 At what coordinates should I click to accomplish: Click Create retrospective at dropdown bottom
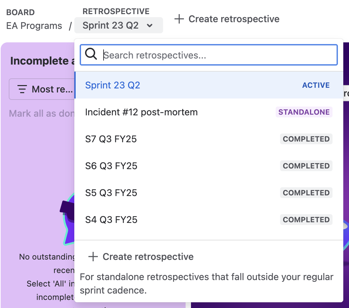(x=141, y=257)
